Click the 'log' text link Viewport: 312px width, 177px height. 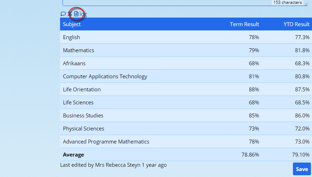[83, 14]
